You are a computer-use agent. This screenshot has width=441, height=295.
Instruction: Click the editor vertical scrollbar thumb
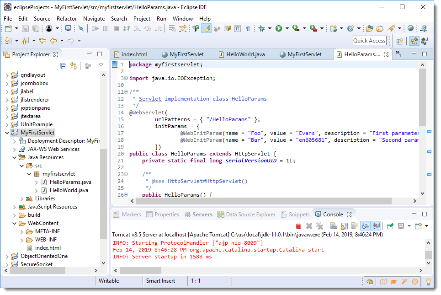[422, 97]
